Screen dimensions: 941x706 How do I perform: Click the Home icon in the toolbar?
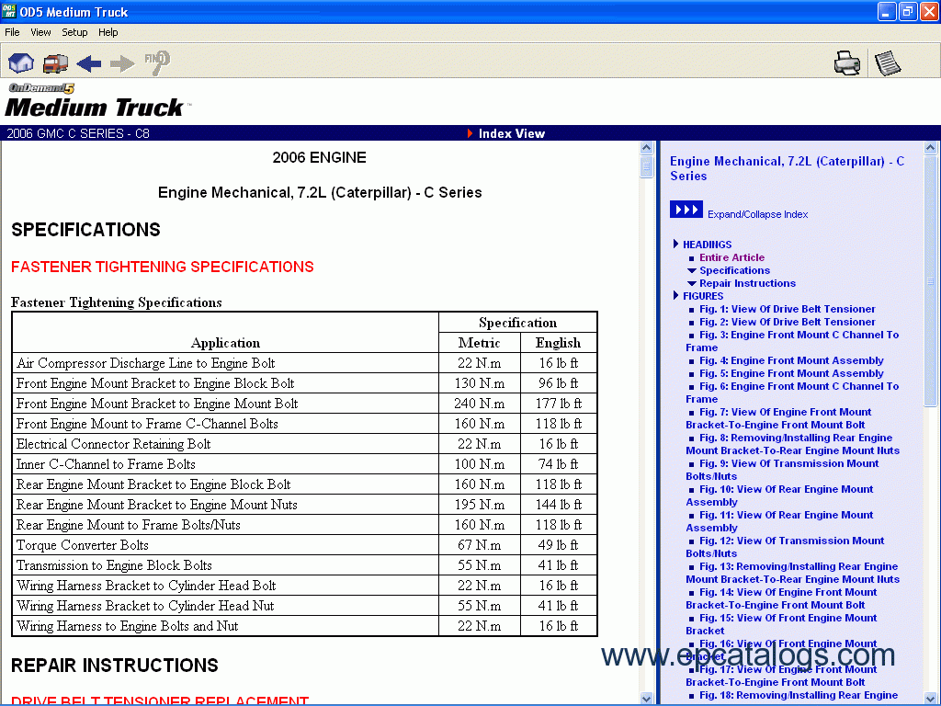21,63
